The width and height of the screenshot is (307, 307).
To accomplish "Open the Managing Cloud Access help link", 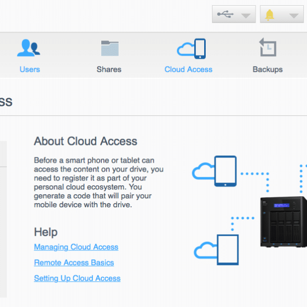I will (76, 247).
